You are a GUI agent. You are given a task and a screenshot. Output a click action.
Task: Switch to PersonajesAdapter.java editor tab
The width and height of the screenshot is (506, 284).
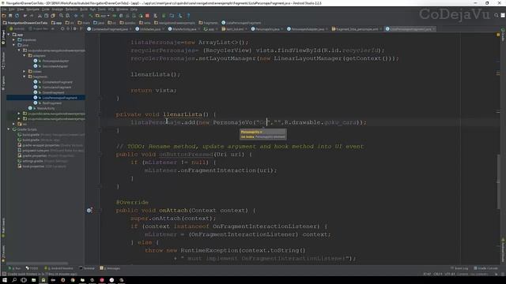308,29
